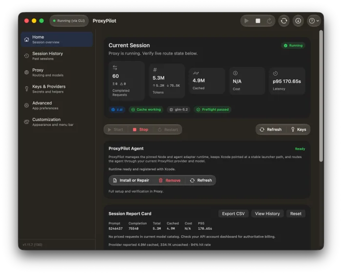The image size is (342, 274).
Task: Click the 4.9M cached value
Action: tap(199, 80)
